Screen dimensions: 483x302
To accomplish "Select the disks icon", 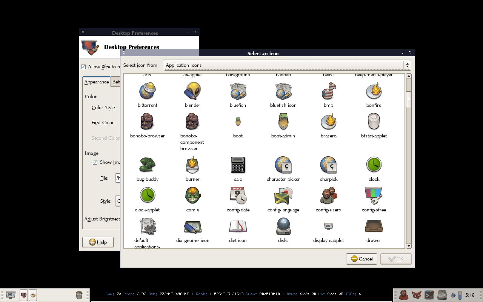I will point(283,226).
